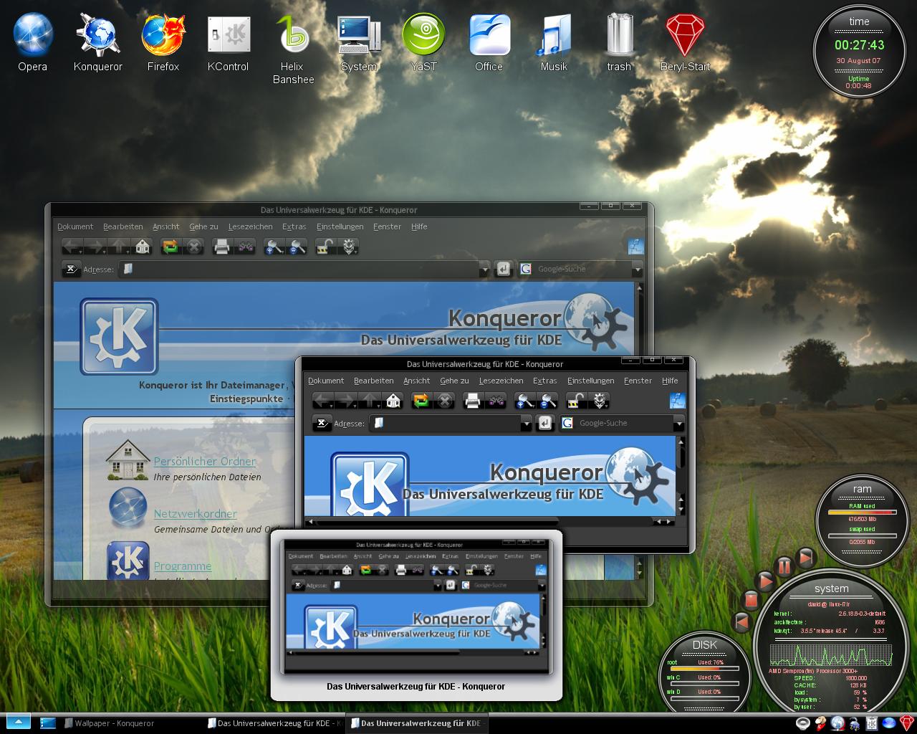Click padlock security icon in background Konqueror window
This screenshot has width=917, height=734.
(326, 247)
